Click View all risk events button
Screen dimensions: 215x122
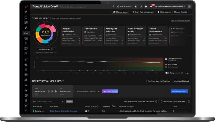(x=179, y=91)
